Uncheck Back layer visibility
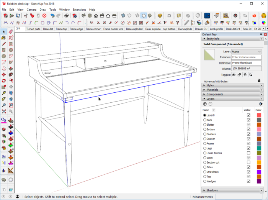This screenshot has height=200, width=268. tap(248, 120)
